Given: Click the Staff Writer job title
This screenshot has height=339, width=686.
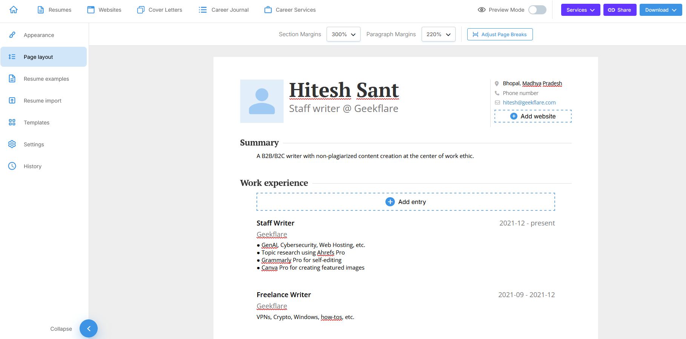Looking at the screenshot, I should click(275, 223).
